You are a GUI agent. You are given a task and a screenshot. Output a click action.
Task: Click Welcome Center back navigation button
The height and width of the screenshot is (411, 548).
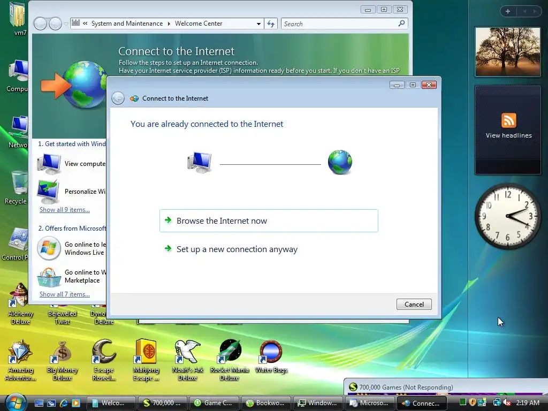tap(40, 24)
